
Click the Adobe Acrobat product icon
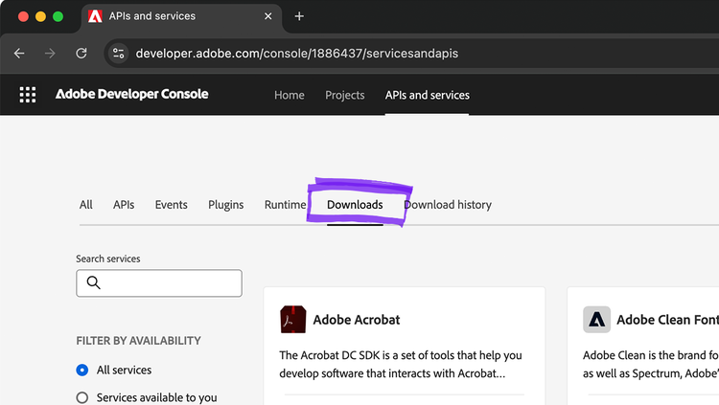(293, 320)
